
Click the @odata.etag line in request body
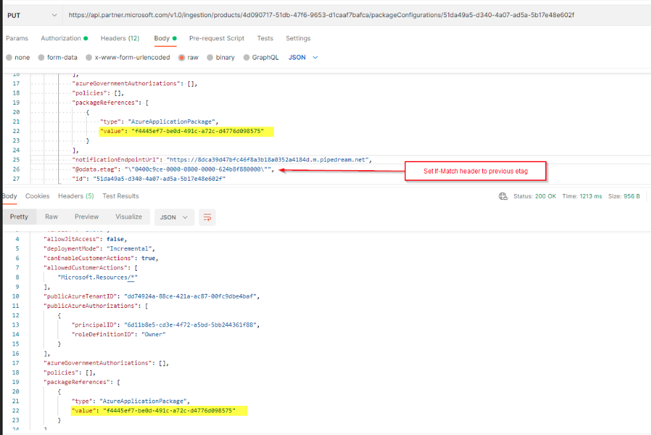point(173,169)
